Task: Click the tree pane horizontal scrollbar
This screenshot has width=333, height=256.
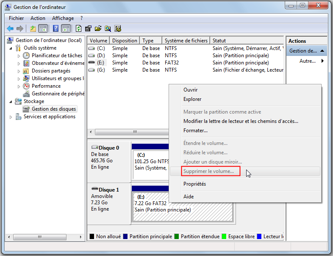Action: pyautogui.click(x=44, y=237)
